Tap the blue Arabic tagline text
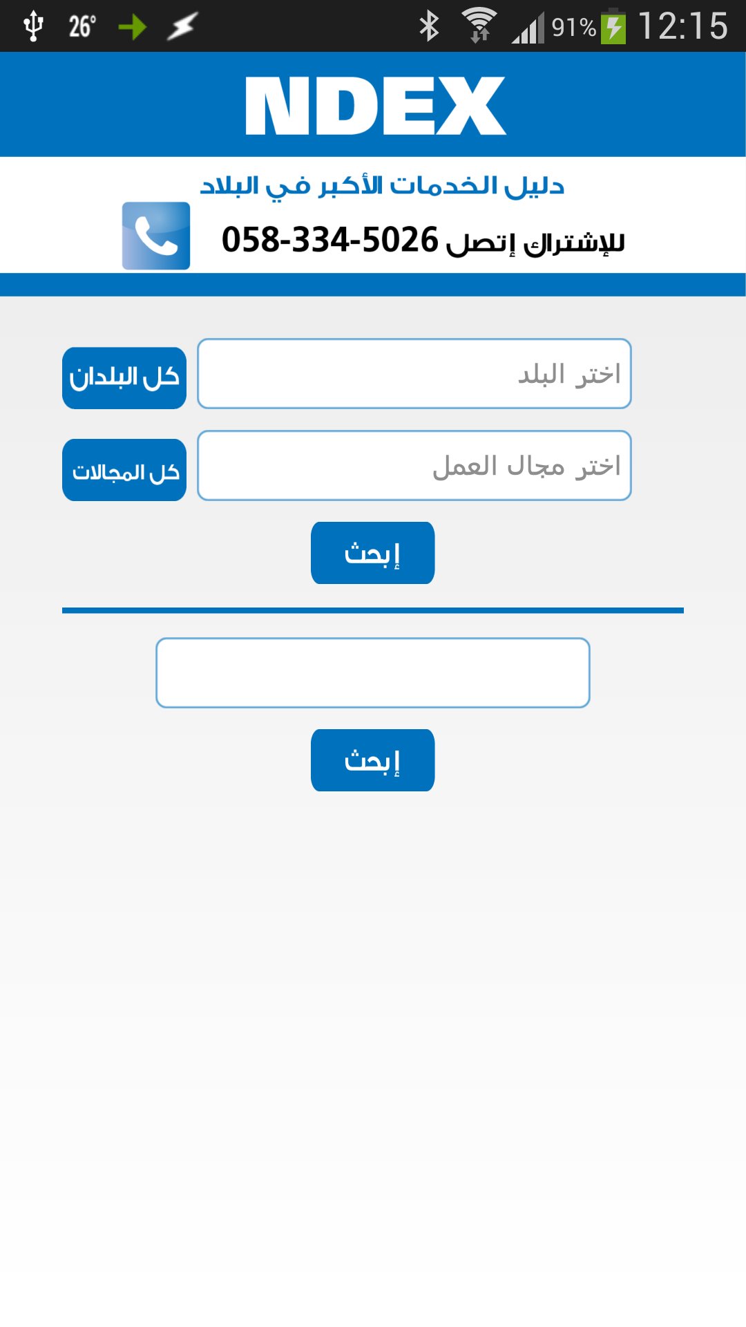 point(382,185)
